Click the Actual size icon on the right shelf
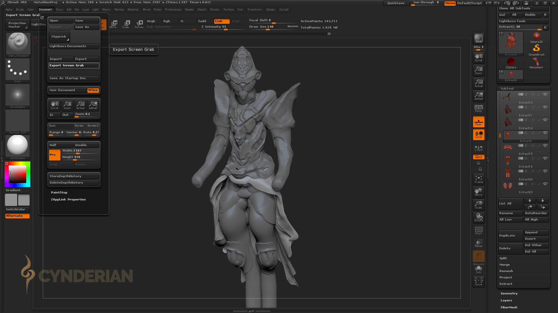558x313 pixels. click(478, 83)
